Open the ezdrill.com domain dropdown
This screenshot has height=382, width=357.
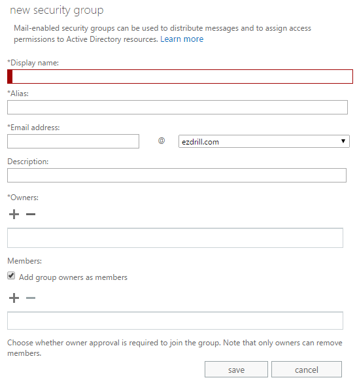[264, 141]
